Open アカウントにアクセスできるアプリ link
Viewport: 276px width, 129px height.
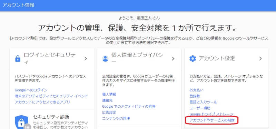(42, 102)
